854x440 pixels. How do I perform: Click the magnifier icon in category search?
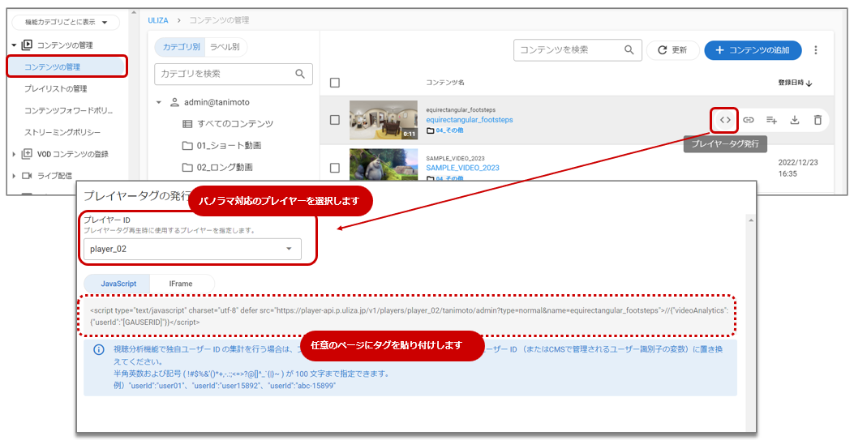[299, 74]
